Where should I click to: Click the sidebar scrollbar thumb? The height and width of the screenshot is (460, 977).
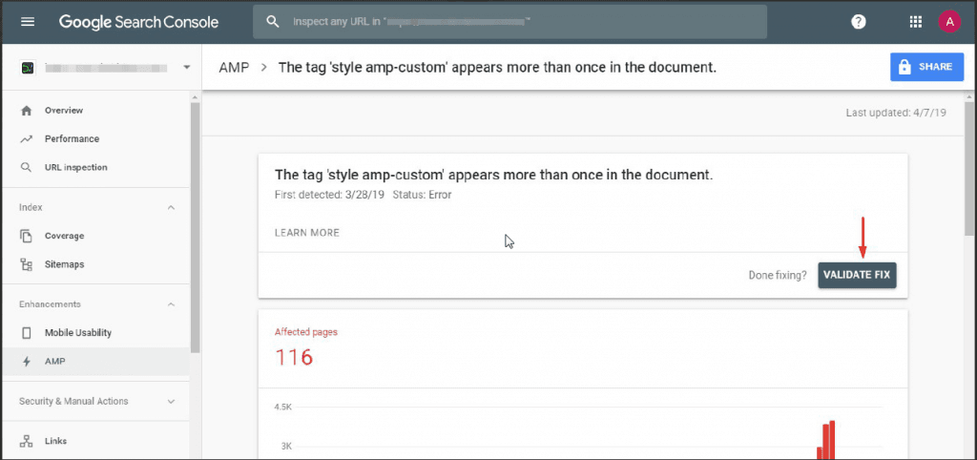coord(195,227)
